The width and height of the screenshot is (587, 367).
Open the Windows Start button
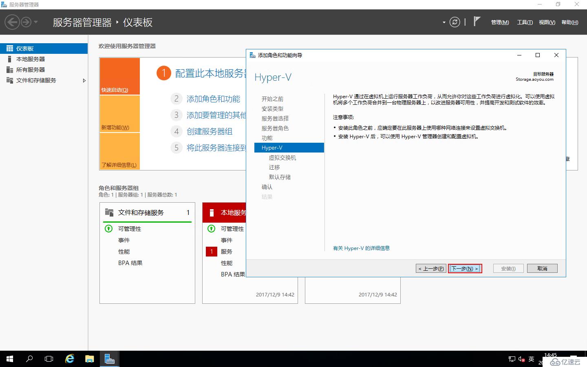(10, 359)
